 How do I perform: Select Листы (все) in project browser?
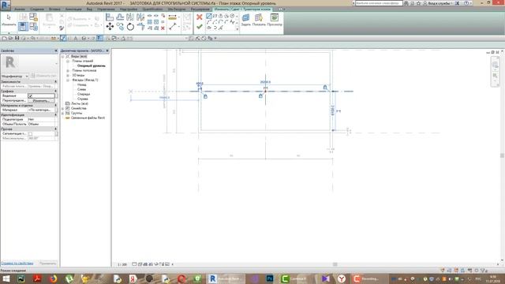click(79, 103)
